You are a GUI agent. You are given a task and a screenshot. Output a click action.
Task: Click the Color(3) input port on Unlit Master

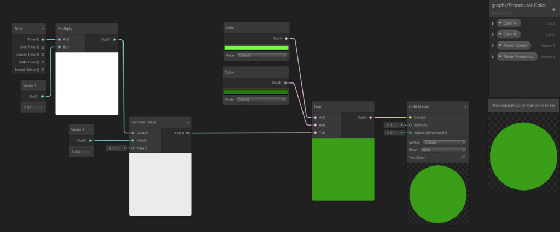click(x=410, y=117)
